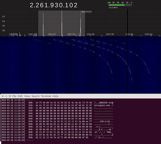Open the Search menu in terminal
Image resolution: width=161 pixels, height=144 pixels.
pos(36,96)
